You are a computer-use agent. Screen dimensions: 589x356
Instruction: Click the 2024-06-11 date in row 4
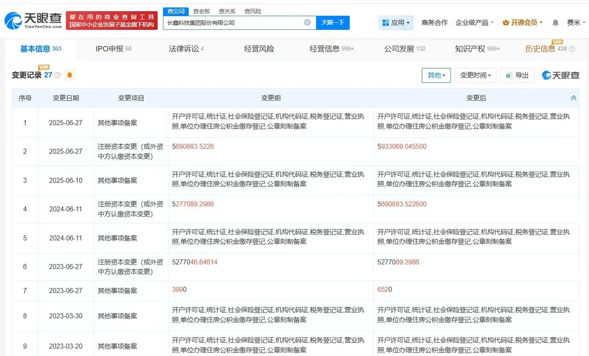coord(66,209)
